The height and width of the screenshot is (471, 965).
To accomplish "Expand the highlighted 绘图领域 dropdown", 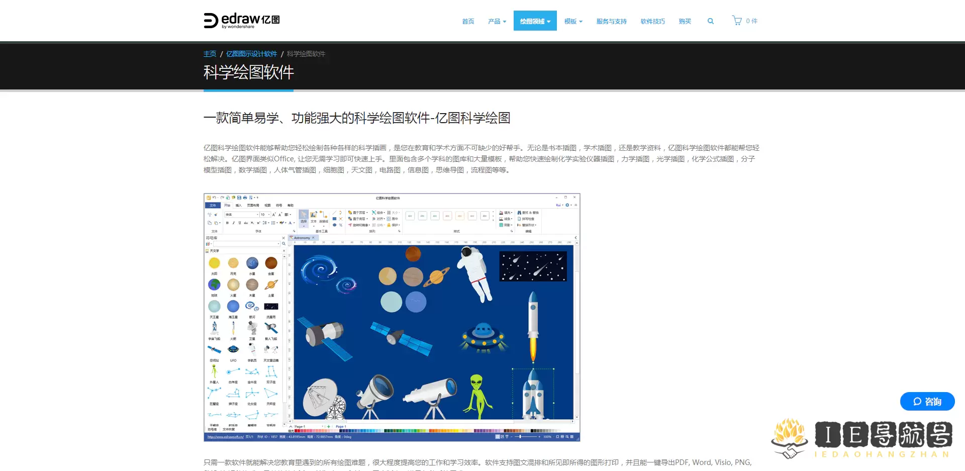I will click(x=535, y=21).
